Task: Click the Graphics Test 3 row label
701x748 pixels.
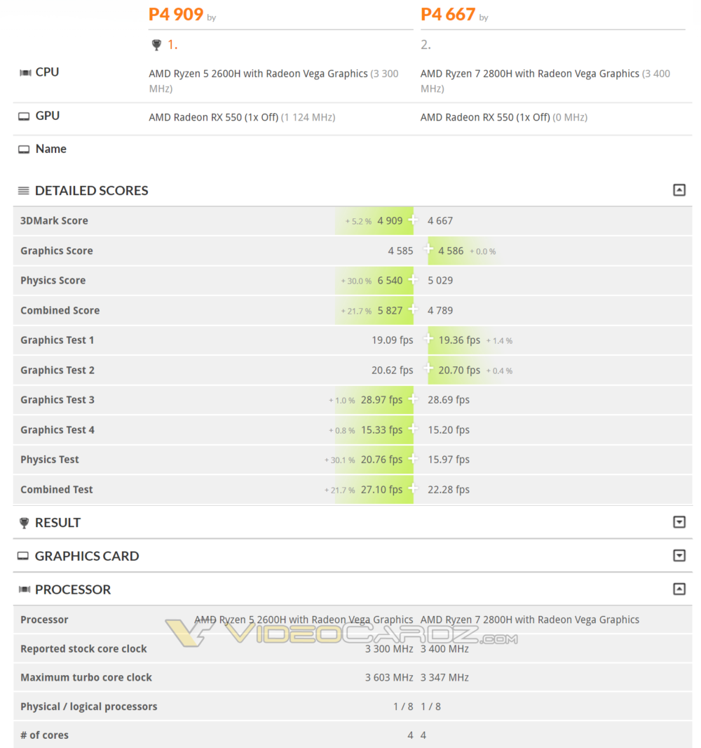Action: pyautogui.click(x=57, y=399)
